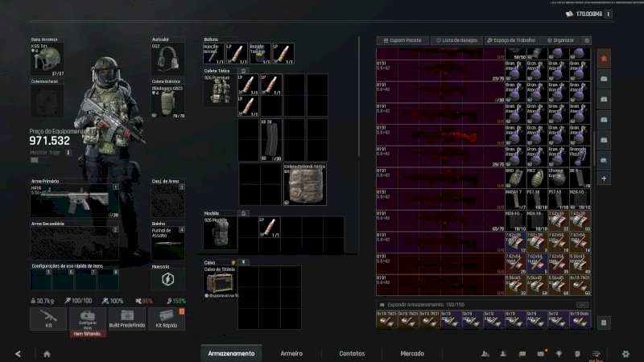644x362 pixels.
Task: Select the 9x19 Dum ammo item
Action: tap(580, 319)
